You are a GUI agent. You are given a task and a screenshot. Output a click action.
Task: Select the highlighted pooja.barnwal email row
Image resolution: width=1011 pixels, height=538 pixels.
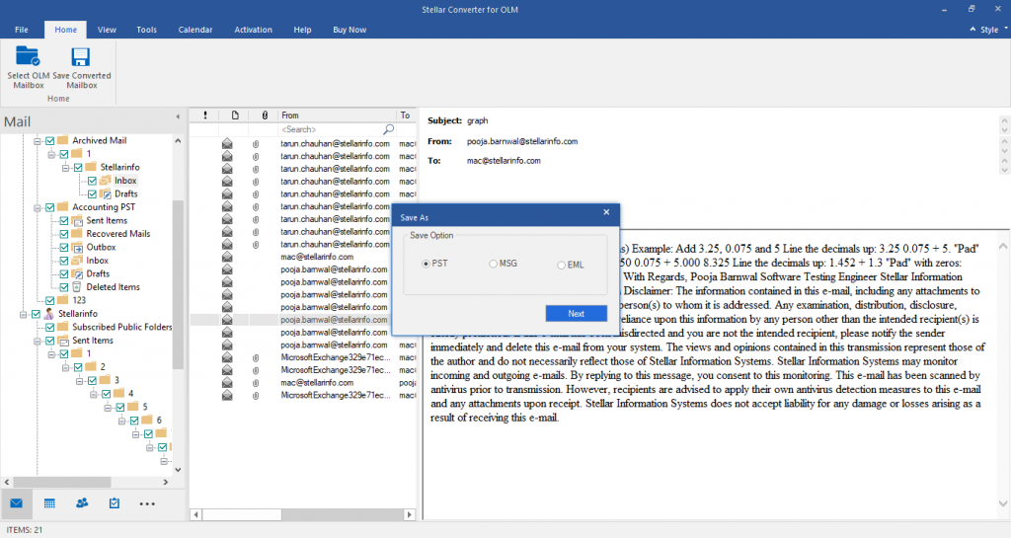tap(303, 320)
